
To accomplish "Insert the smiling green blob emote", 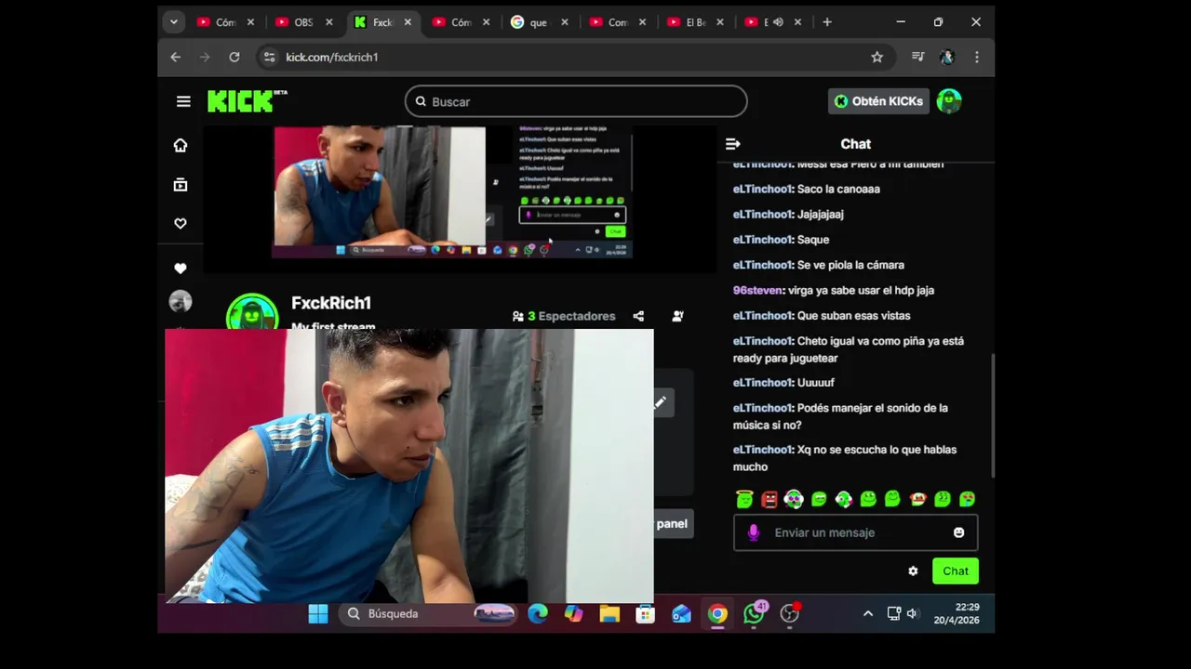I will point(868,499).
